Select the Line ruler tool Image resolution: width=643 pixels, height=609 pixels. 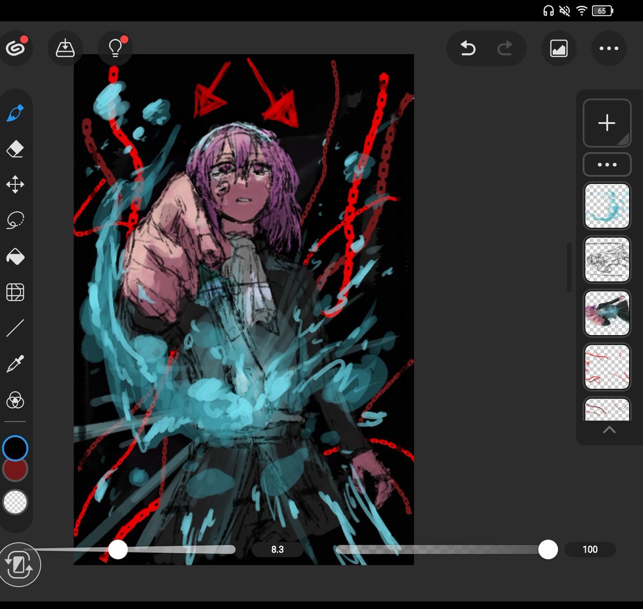point(16,328)
